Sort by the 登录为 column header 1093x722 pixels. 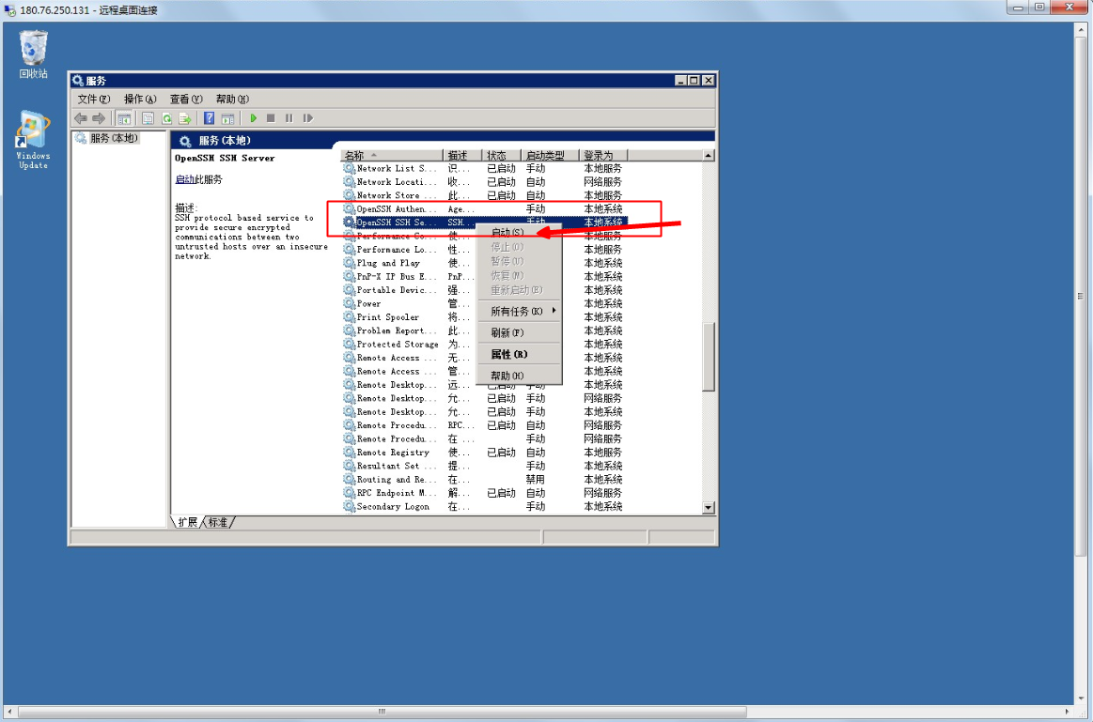603,155
